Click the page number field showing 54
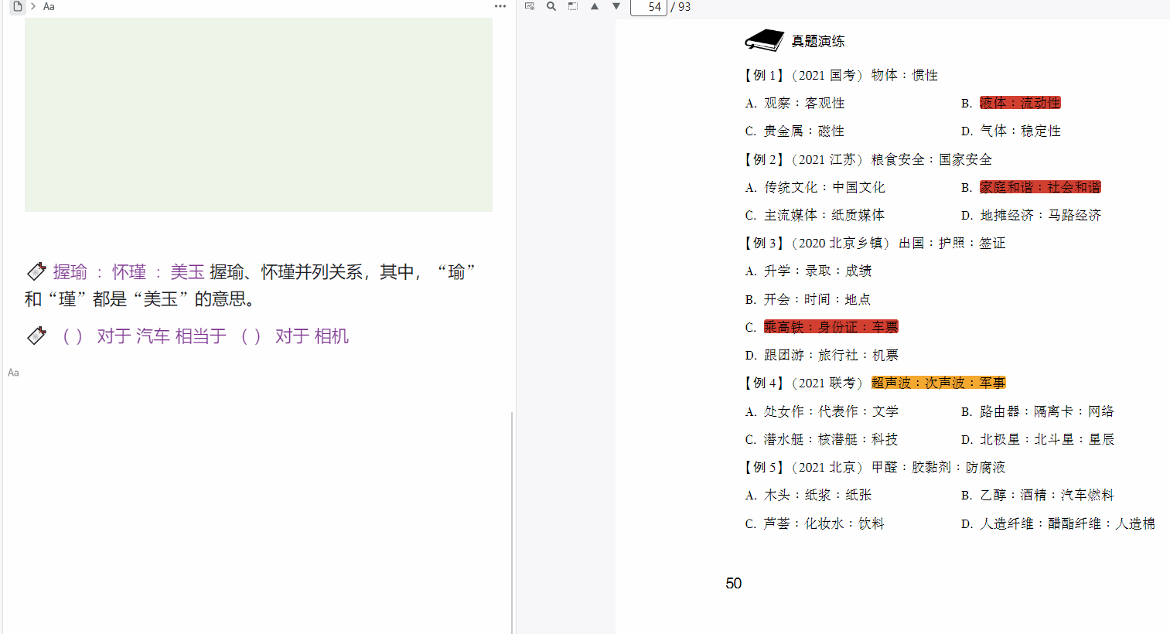Viewport: 1170px width, 634px height. pos(649,6)
